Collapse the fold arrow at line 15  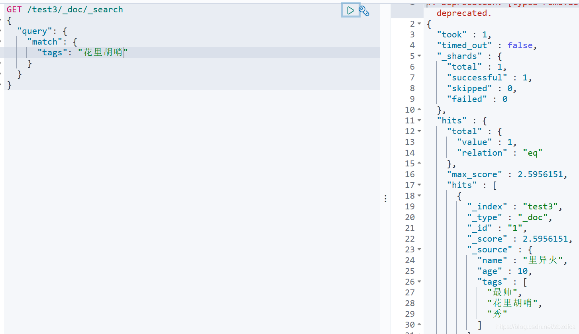click(419, 164)
